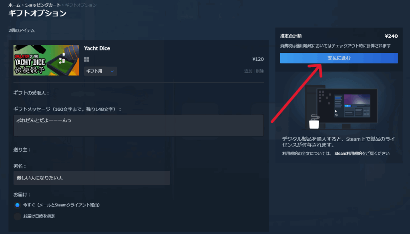Click the ¥120 price of Yacht Dice
The width and height of the screenshot is (410, 234).
[x=258, y=59]
